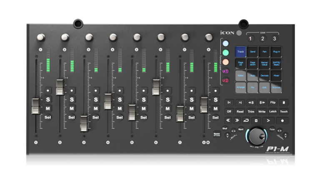Rewind with the double-left chevron transport button
Image resolution: width=320 pixels, height=188 pixels.
(x=228, y=121)
